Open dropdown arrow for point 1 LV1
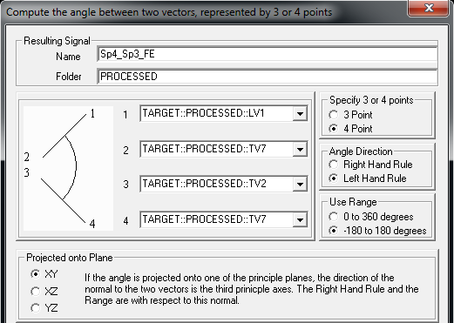454x323 pixels. tap(300, 113)
